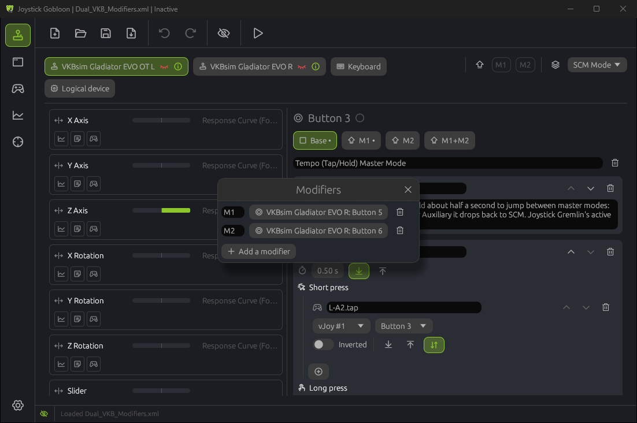Click VKBsim Gladiator EVO R: Button 5 binding
Image resolution: width=637 pixels, height=423 pixels.
coord(318,212)
